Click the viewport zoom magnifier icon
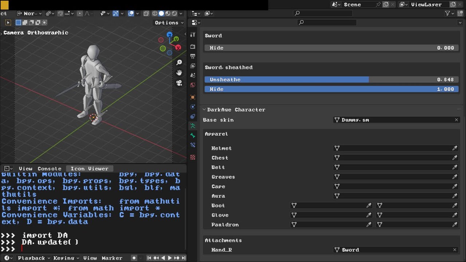 (x=179, y=63)
